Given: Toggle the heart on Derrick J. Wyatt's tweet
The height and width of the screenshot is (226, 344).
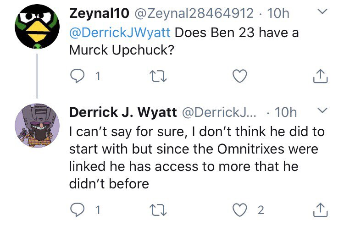Looking at the screenshot, I should pos(240,210).
